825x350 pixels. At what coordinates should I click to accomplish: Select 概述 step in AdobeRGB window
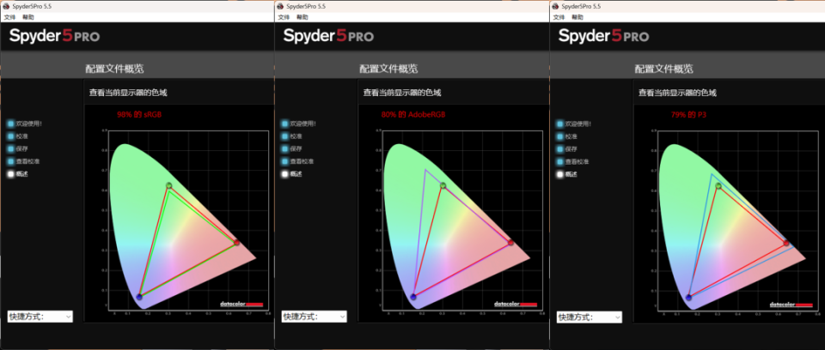tap(294, 174)
